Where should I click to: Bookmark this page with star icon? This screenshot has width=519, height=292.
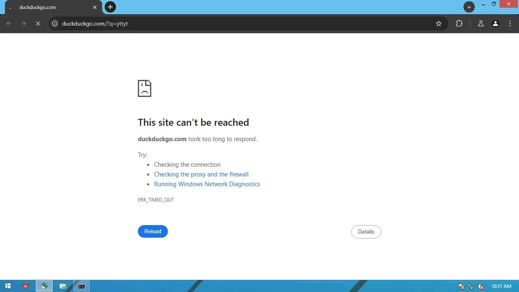pyautogui.click(x=439, y=24)
